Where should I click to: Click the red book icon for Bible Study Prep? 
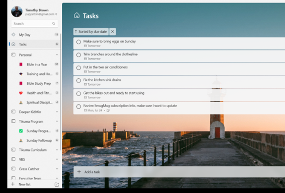(x=21, y=83)
